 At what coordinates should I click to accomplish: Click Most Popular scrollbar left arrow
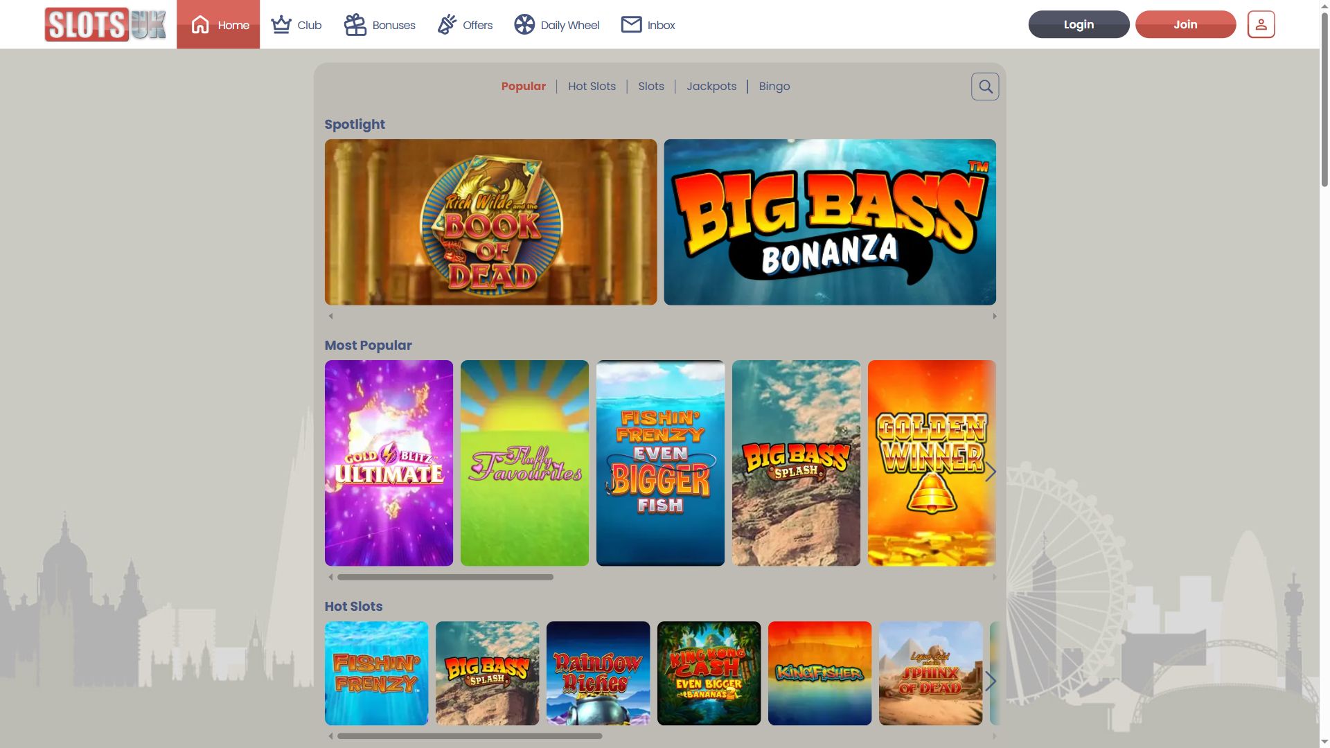point(330,577)
